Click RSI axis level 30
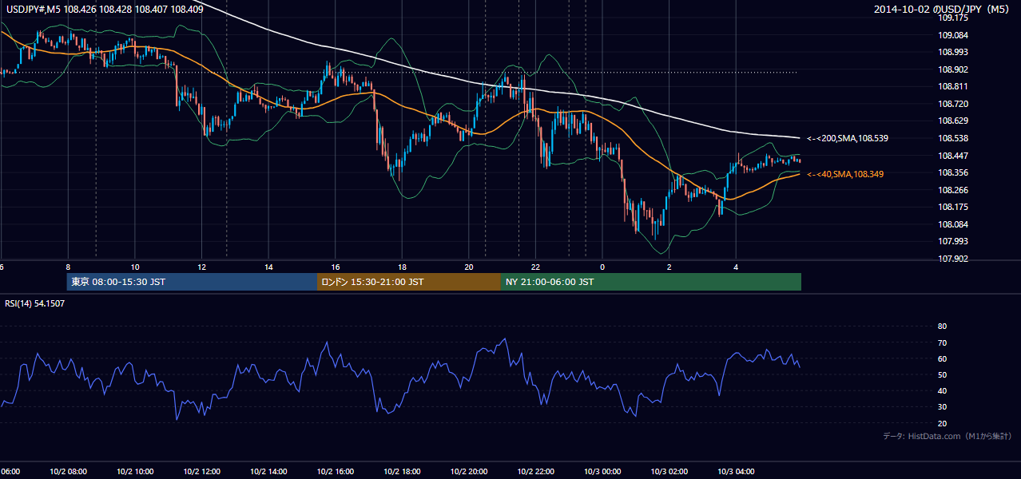1021x479 pixels. tap(942, 407)
